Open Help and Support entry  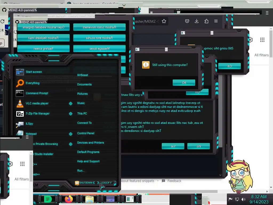[x=88, y=161]
